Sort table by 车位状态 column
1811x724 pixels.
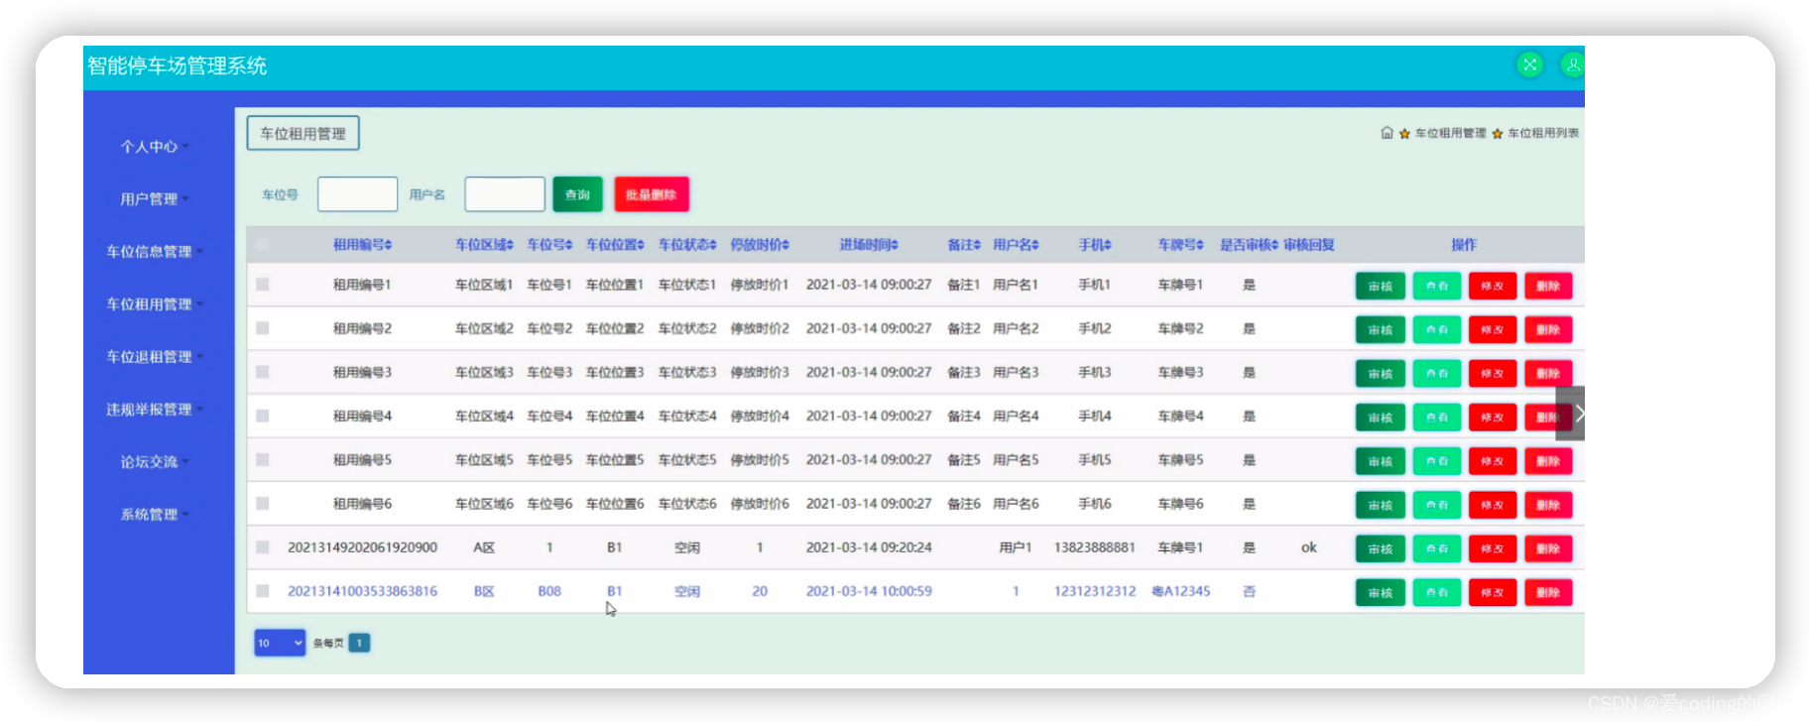pyautogui.click(x=687, y=245)
